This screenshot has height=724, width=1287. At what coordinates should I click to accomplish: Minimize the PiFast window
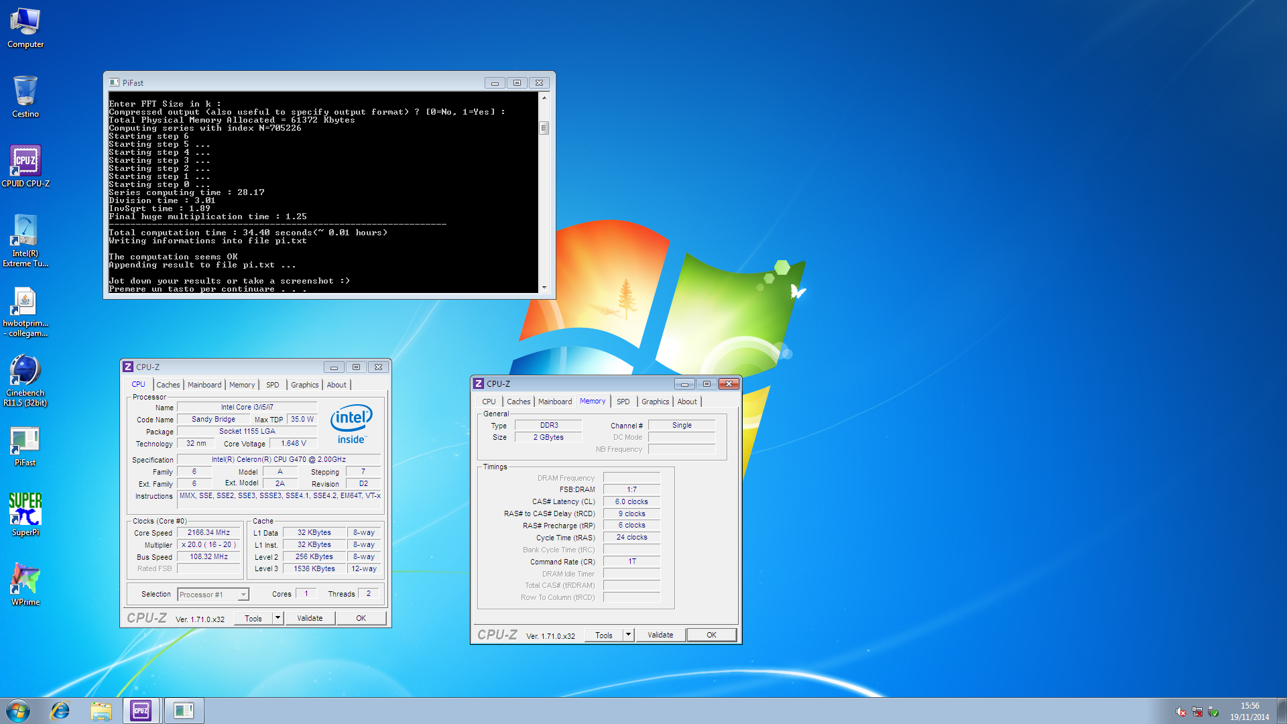click(495, 82)
